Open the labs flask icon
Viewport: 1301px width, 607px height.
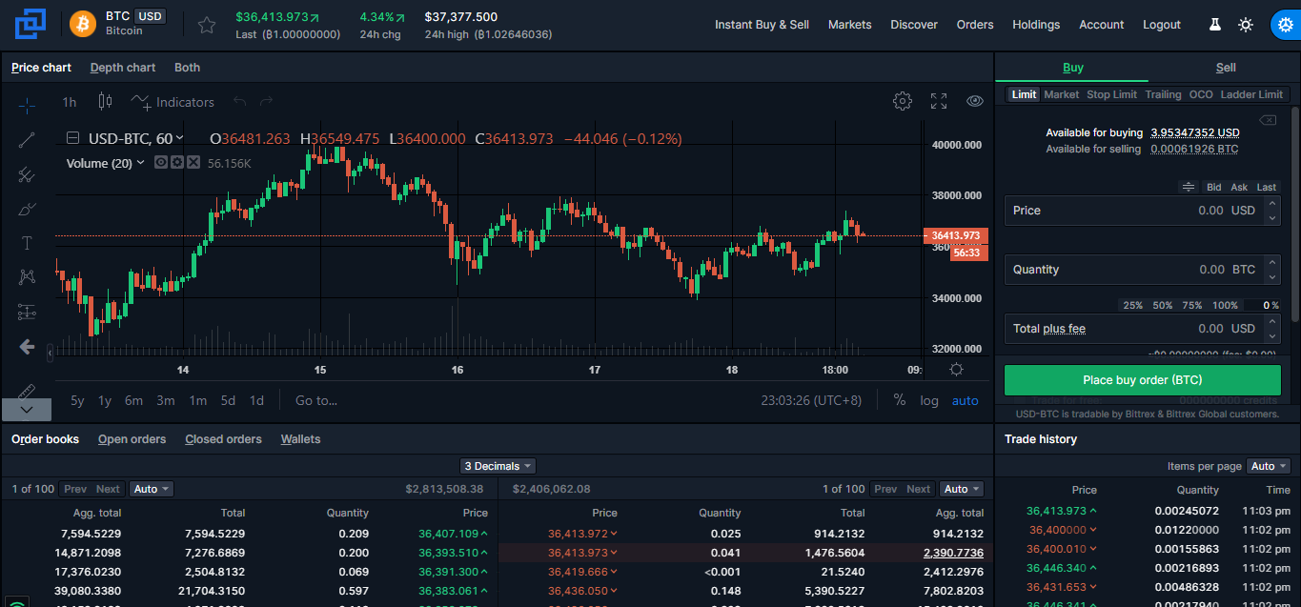(x=1214, y=25)
